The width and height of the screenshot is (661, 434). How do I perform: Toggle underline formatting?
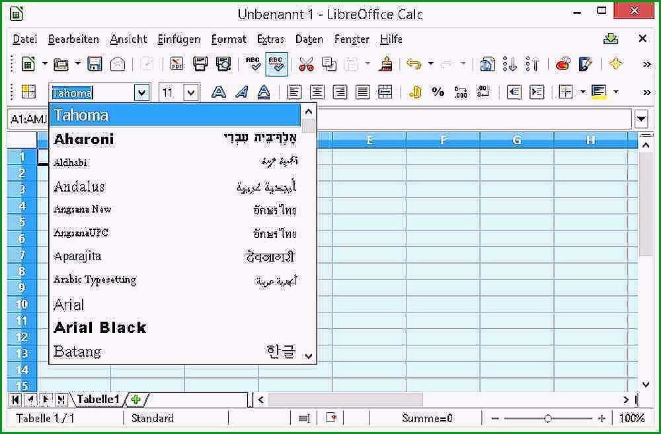click(264, 92)
